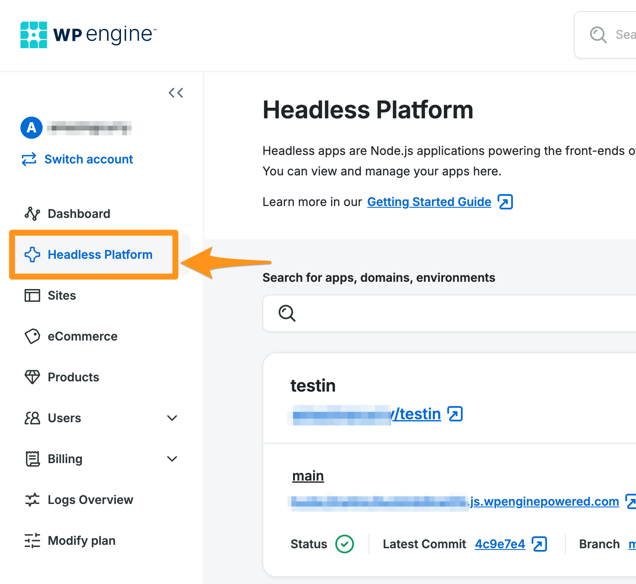Click the WP Engine logo
The width and height of the screenshot is (636, 584).
click(88, 35)
